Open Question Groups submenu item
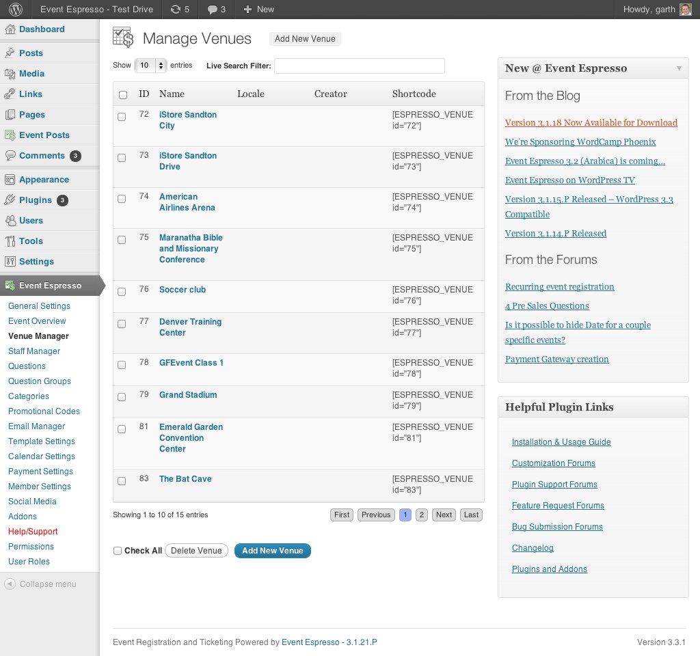The height and width of the screenshot is (656, 700). pos(40,381)
